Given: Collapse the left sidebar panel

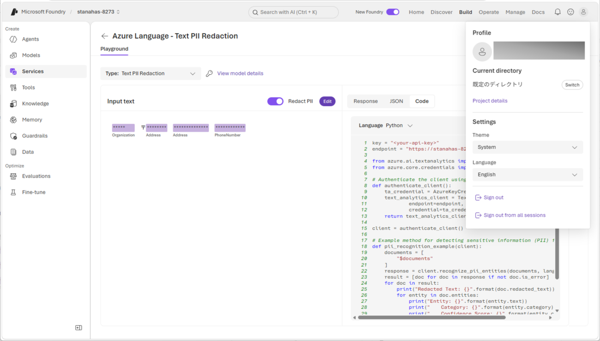Looking at the screenshot, I should (78, 328).
